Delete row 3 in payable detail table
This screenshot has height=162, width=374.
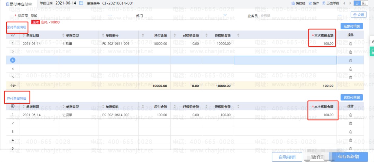(x=351, y=132)
